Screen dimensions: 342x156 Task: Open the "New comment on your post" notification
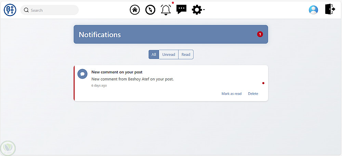click(117, 72)
